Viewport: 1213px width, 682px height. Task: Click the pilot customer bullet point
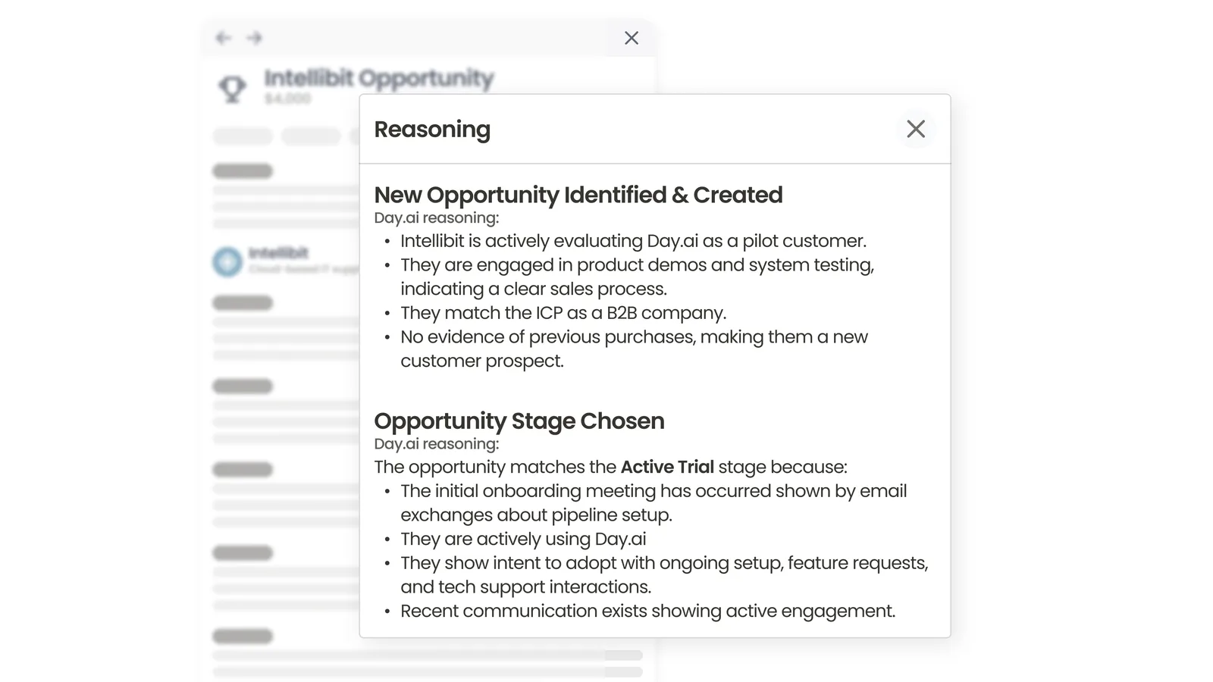click(x=633, y=241)
